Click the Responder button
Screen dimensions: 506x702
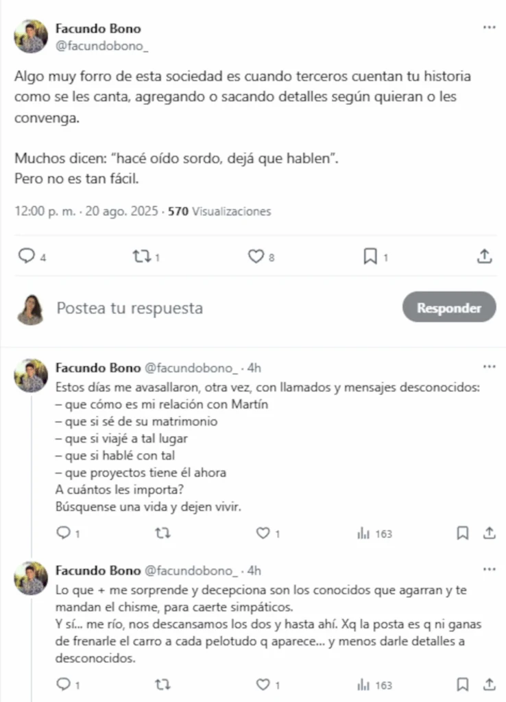[448, 308]
